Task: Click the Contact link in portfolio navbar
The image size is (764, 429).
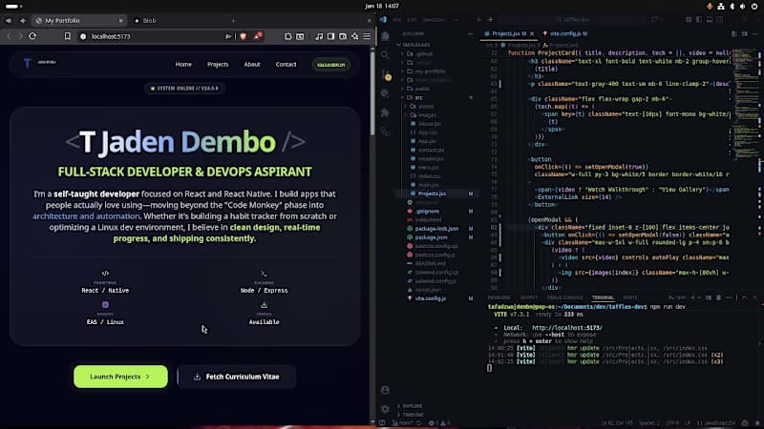Action: click(x=286, y=64)
